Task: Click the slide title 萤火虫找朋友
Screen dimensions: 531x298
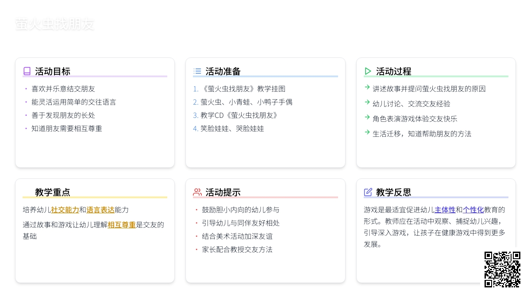Action: (55, 24)
